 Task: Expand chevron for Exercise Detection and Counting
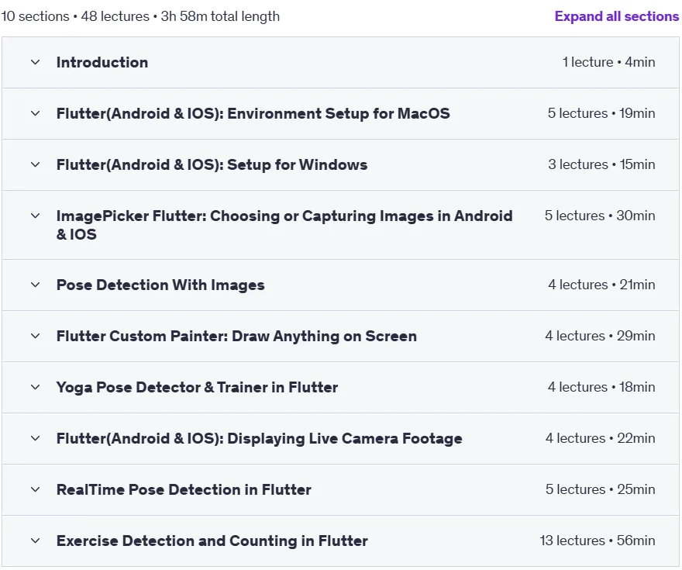pos(35,541)
